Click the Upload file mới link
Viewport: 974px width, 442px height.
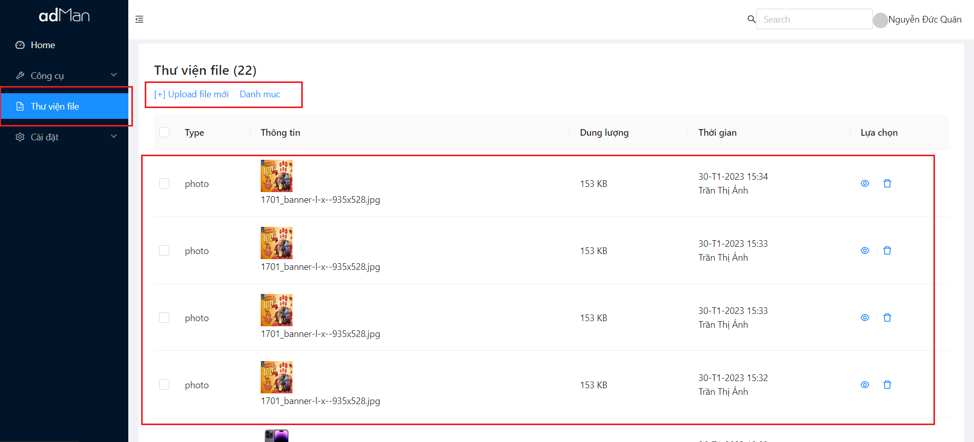[191, 94]
